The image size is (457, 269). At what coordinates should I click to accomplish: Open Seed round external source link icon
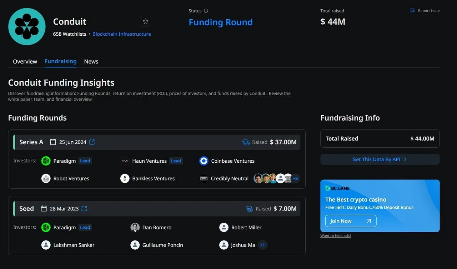(x=84, y=208)
